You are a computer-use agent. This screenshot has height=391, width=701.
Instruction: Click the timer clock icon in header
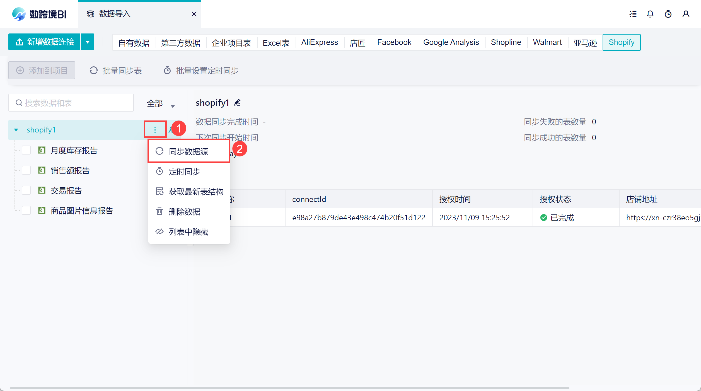point(668,14)
